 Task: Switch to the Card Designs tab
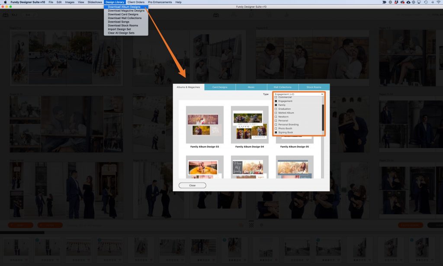click(x=220, y=87)
